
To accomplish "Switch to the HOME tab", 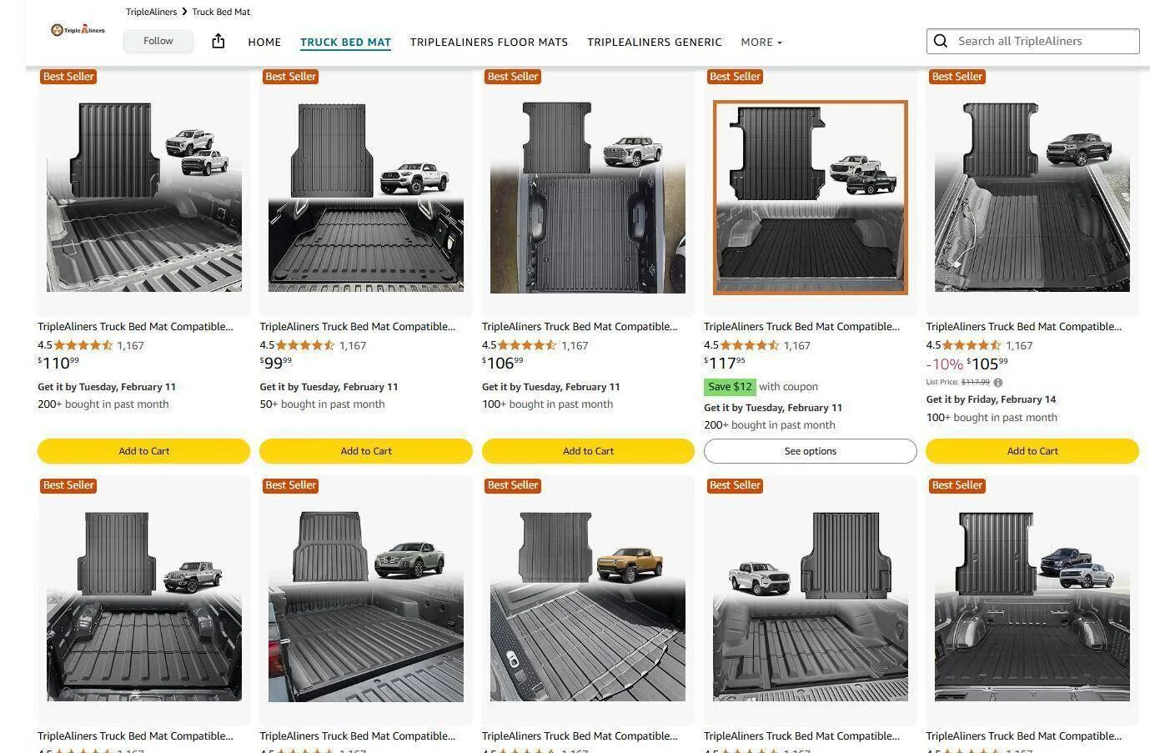I will coord(264,42).
